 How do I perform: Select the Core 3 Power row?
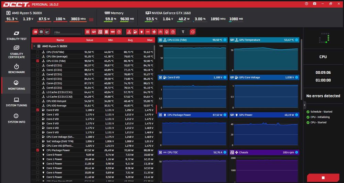coord(93,168)
